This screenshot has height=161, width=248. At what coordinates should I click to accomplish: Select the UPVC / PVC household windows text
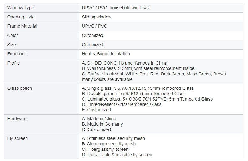click(x=115, y=8)
